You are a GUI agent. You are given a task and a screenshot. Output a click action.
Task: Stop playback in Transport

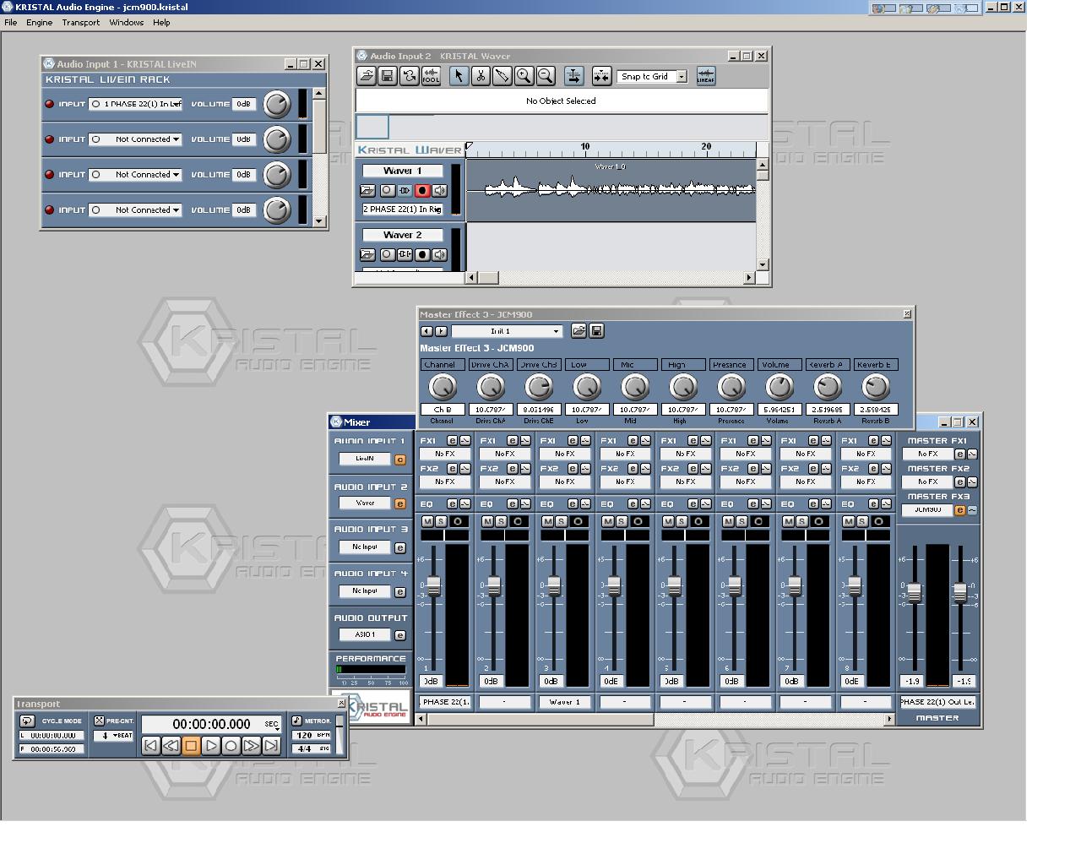(191, 745)
